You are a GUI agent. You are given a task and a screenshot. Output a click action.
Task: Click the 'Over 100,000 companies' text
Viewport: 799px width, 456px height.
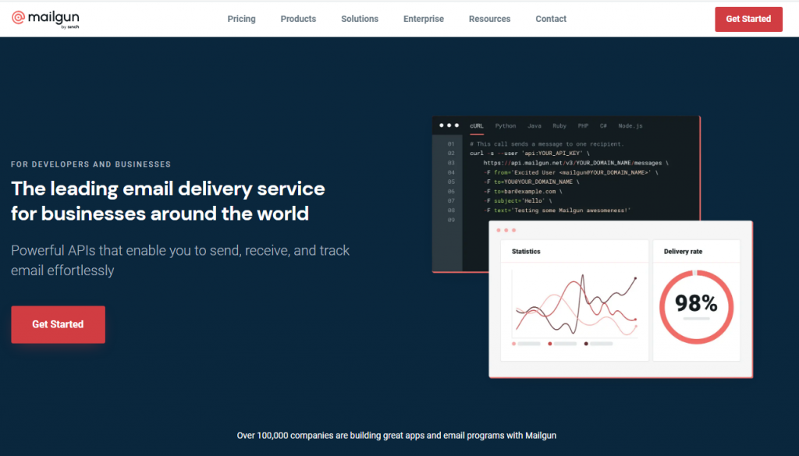click(396, 436)
